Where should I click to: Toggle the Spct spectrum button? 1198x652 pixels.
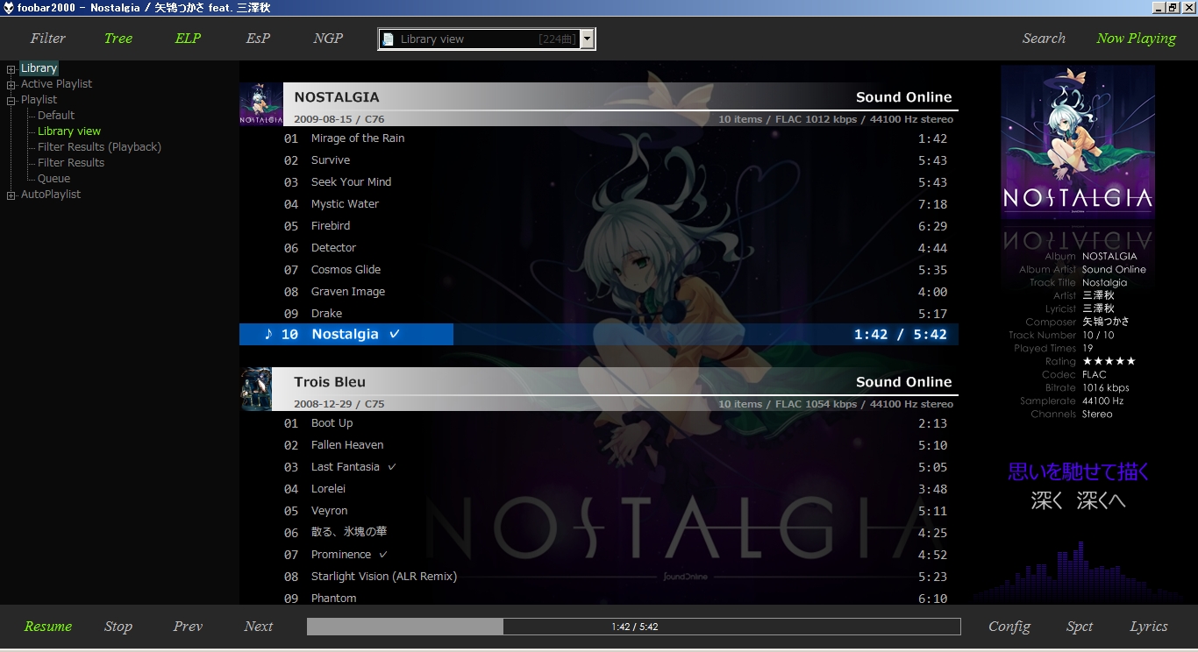(x=1080, y=627)
